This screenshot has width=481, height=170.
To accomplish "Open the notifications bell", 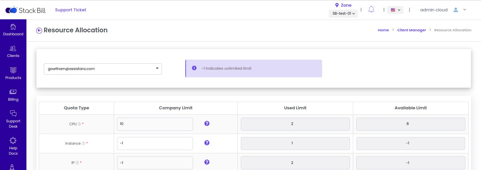I will click(371, 9).
